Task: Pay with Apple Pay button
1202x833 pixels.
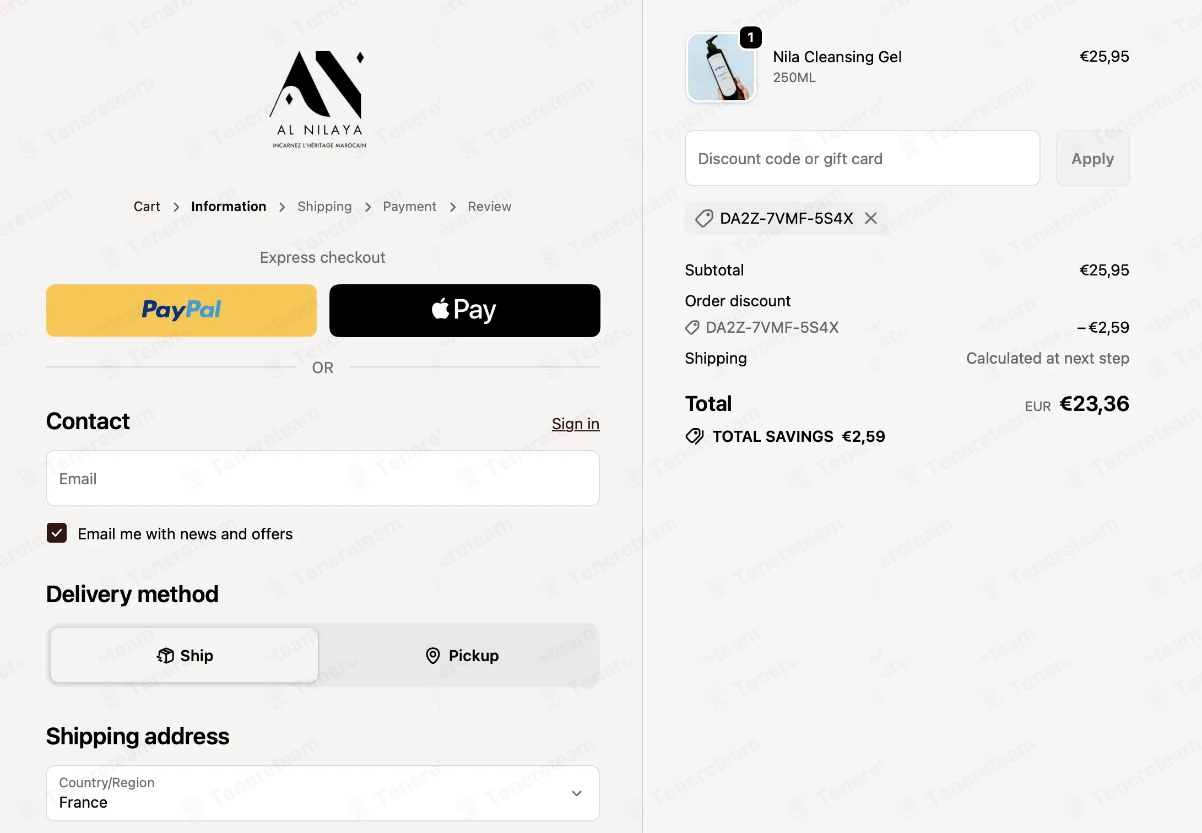Action: [465, 311]
